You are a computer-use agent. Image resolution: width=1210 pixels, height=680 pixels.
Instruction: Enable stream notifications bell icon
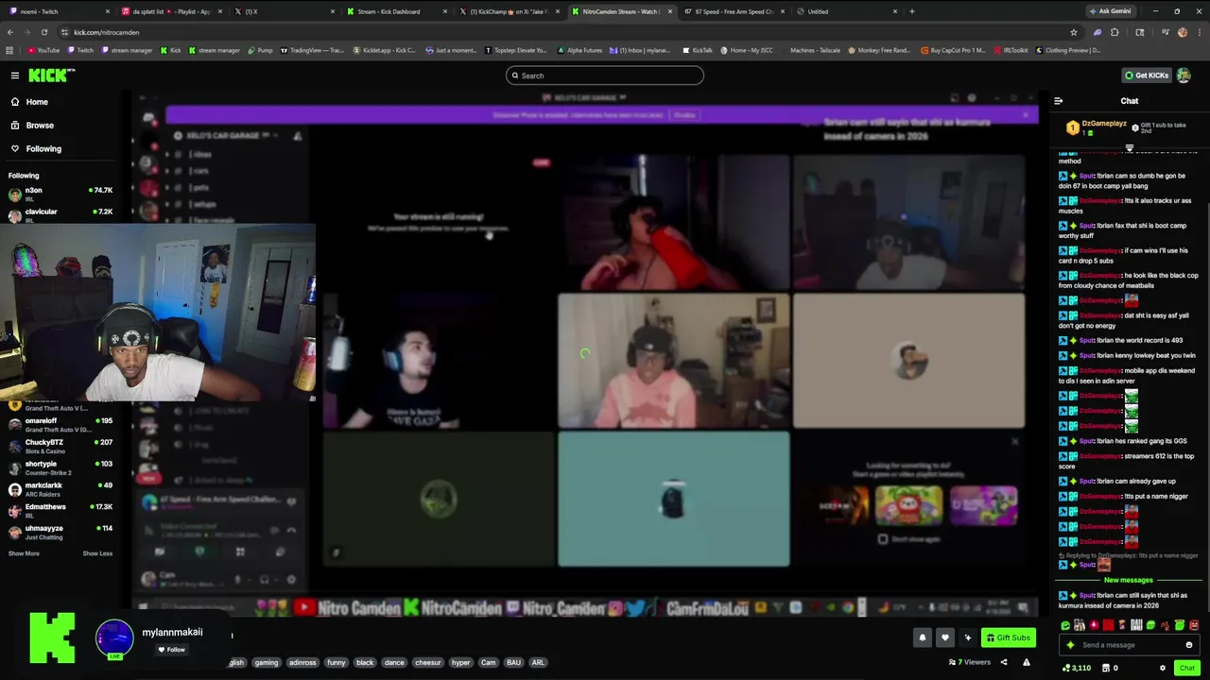click(922, 637)
